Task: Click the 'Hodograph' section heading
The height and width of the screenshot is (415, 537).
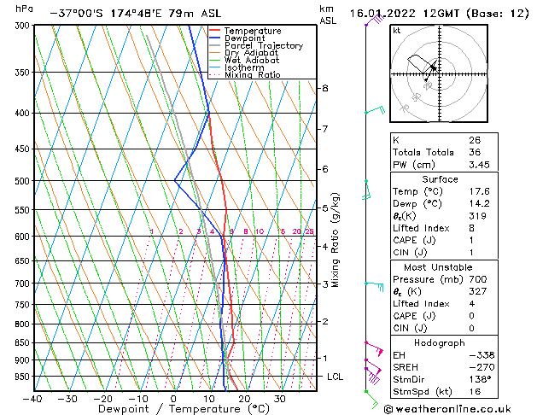Action: tap(440, 343)
